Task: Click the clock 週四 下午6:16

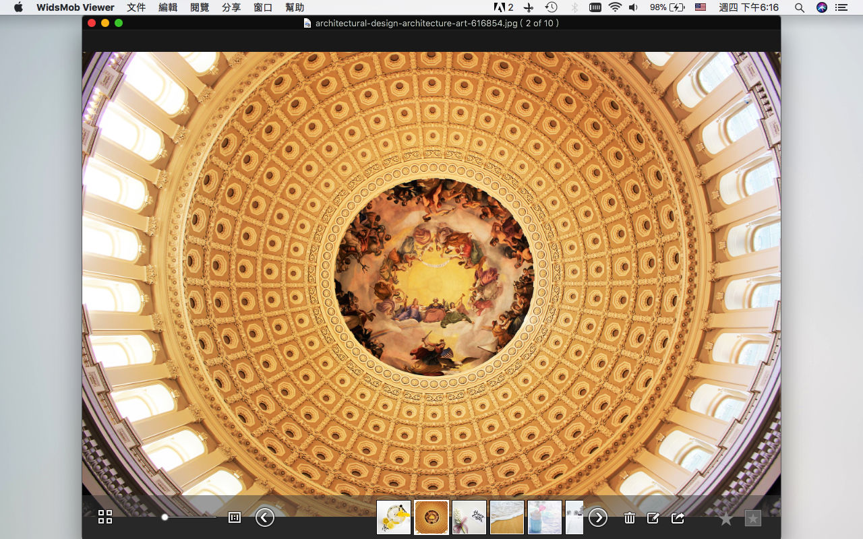Action: [x=748, y=7]
